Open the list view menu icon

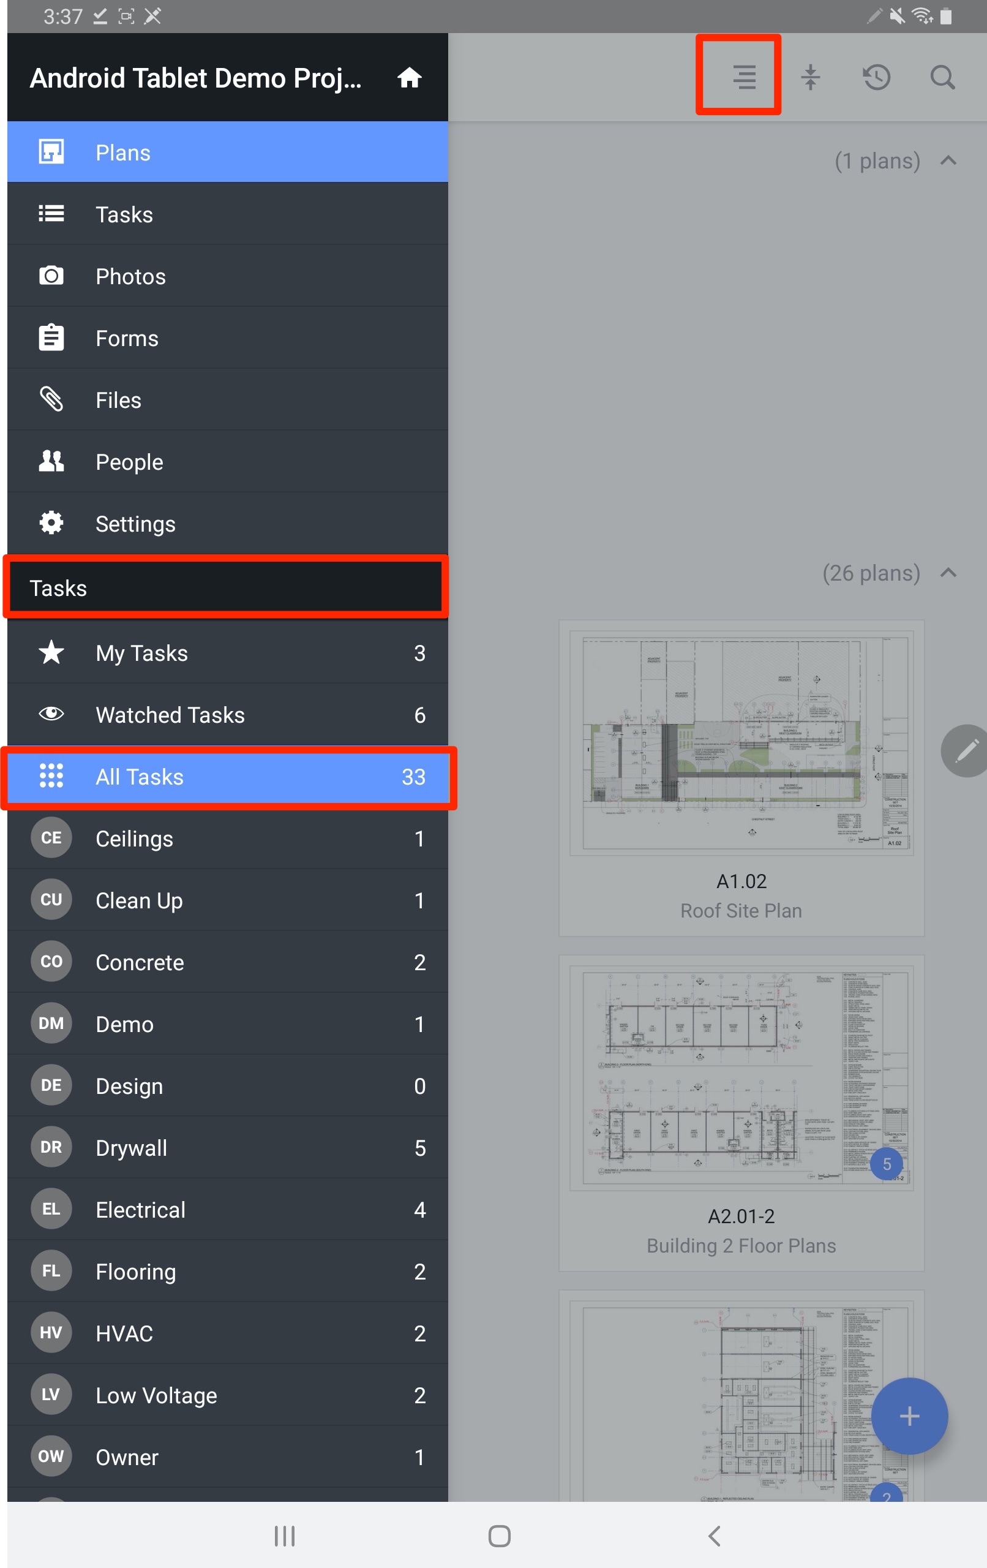pyautogui.click(x=743, y=77)
